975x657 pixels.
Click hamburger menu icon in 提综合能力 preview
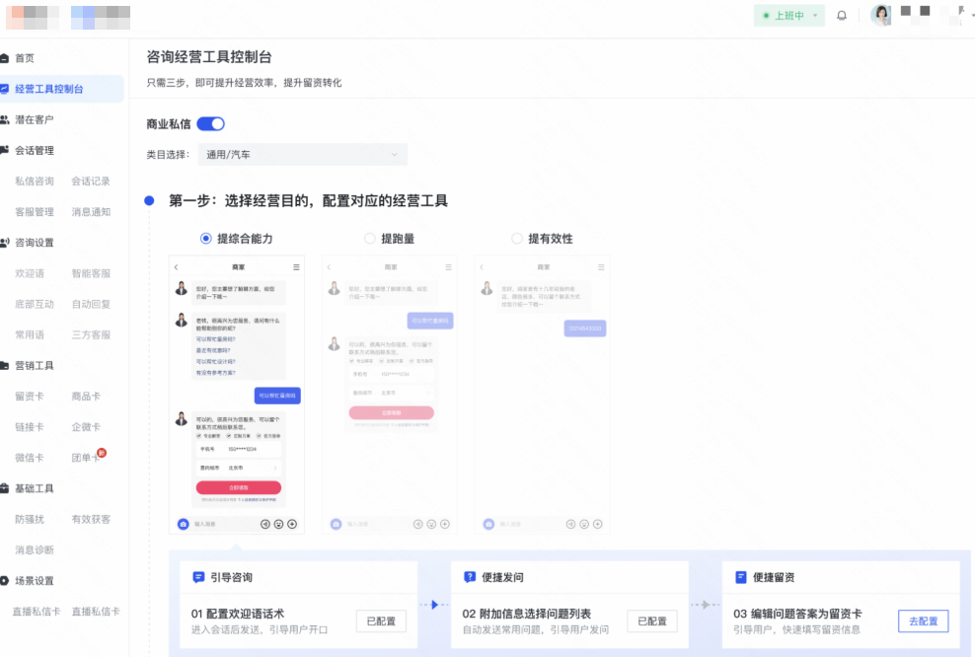pyautogui.click(x=296, y=267)
